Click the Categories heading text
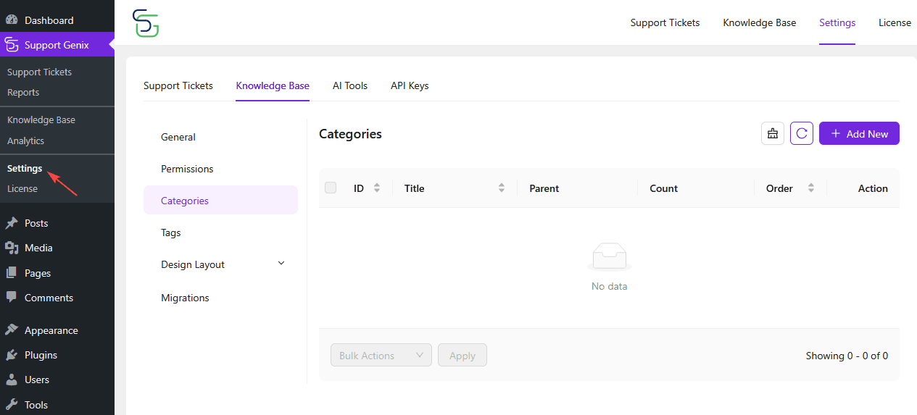Image resolution: width=917 pixels, height=415 pixels. (350, 133)
